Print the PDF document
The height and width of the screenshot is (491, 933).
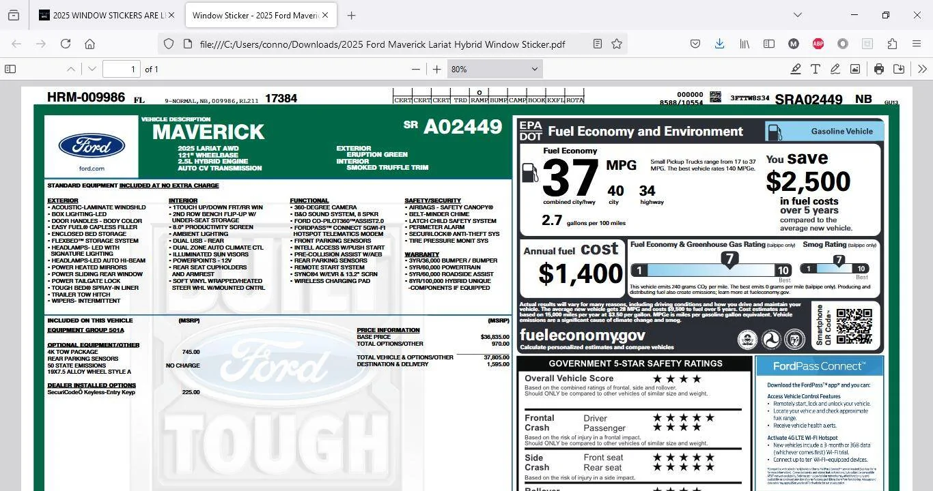click(x=879, y=69)
